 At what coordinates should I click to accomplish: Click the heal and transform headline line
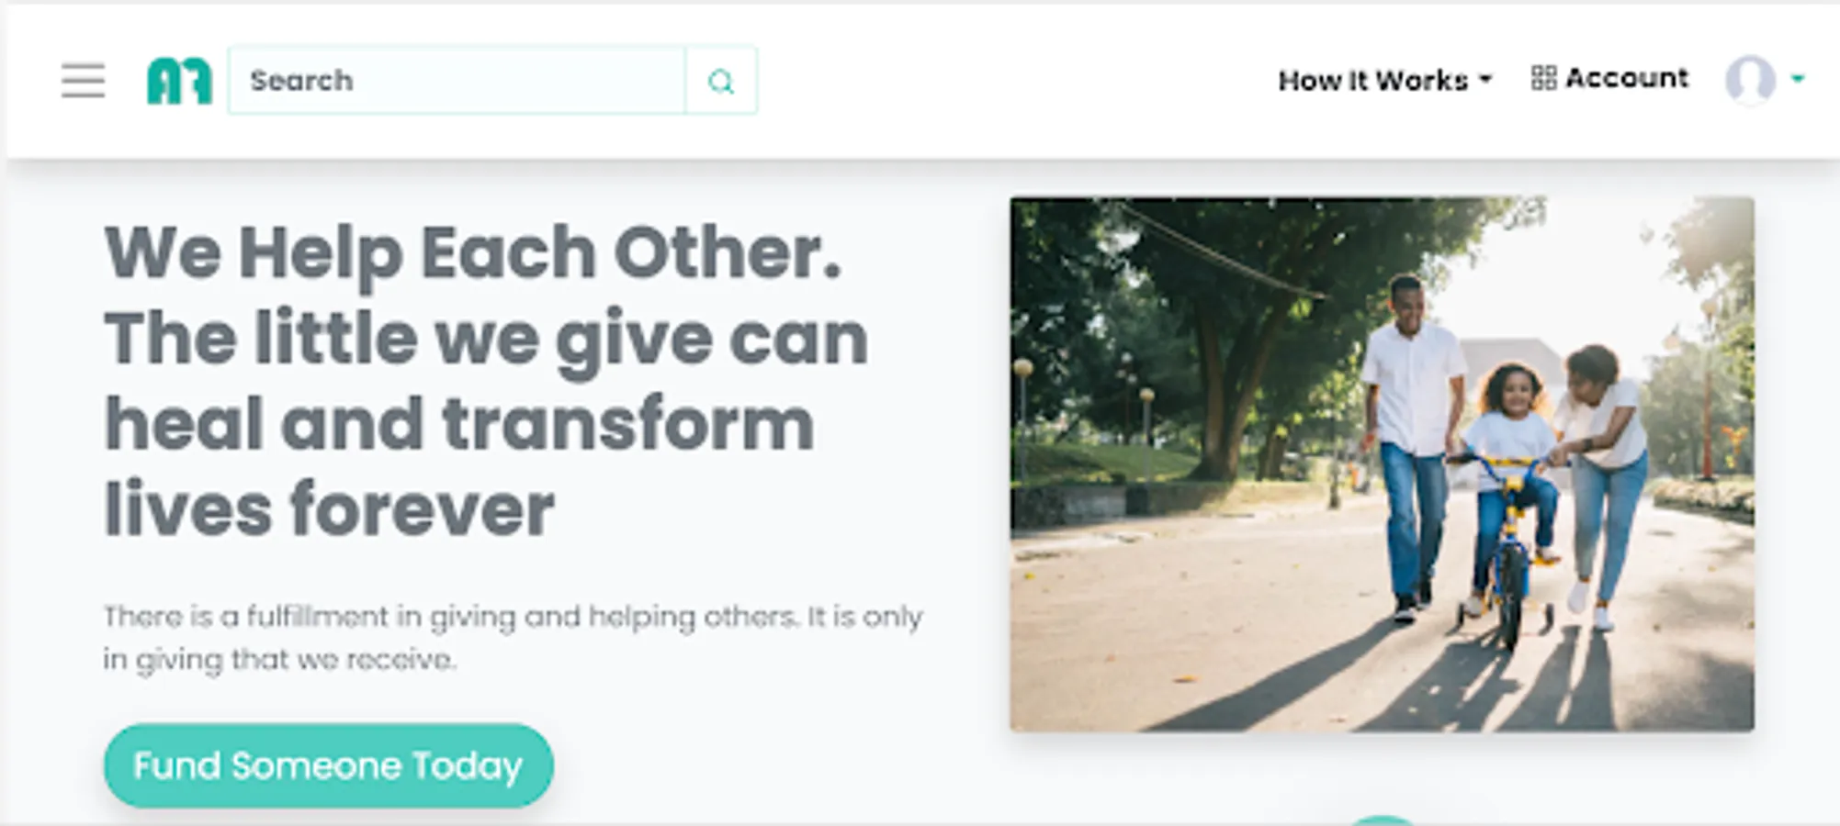click(459, 425)
